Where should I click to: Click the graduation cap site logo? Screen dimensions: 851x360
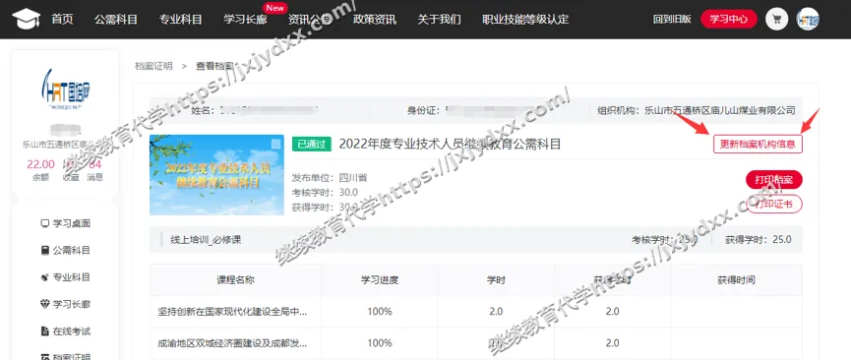(x=26, y=19)
